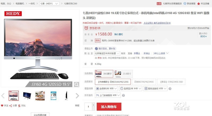
Task: Click the 分享 share icon
Action: (11, 106)
